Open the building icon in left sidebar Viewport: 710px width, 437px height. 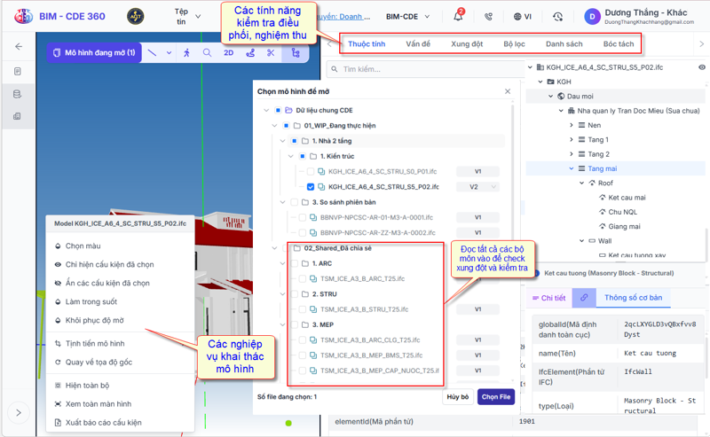(18, 116)
